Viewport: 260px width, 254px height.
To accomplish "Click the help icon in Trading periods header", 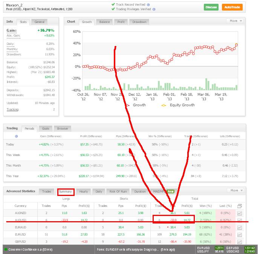I will pyautogui.click(x=16, y=136).
